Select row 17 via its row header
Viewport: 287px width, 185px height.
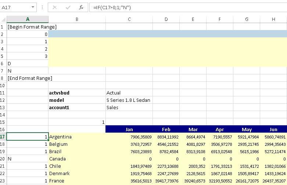[x=3, y=137]
